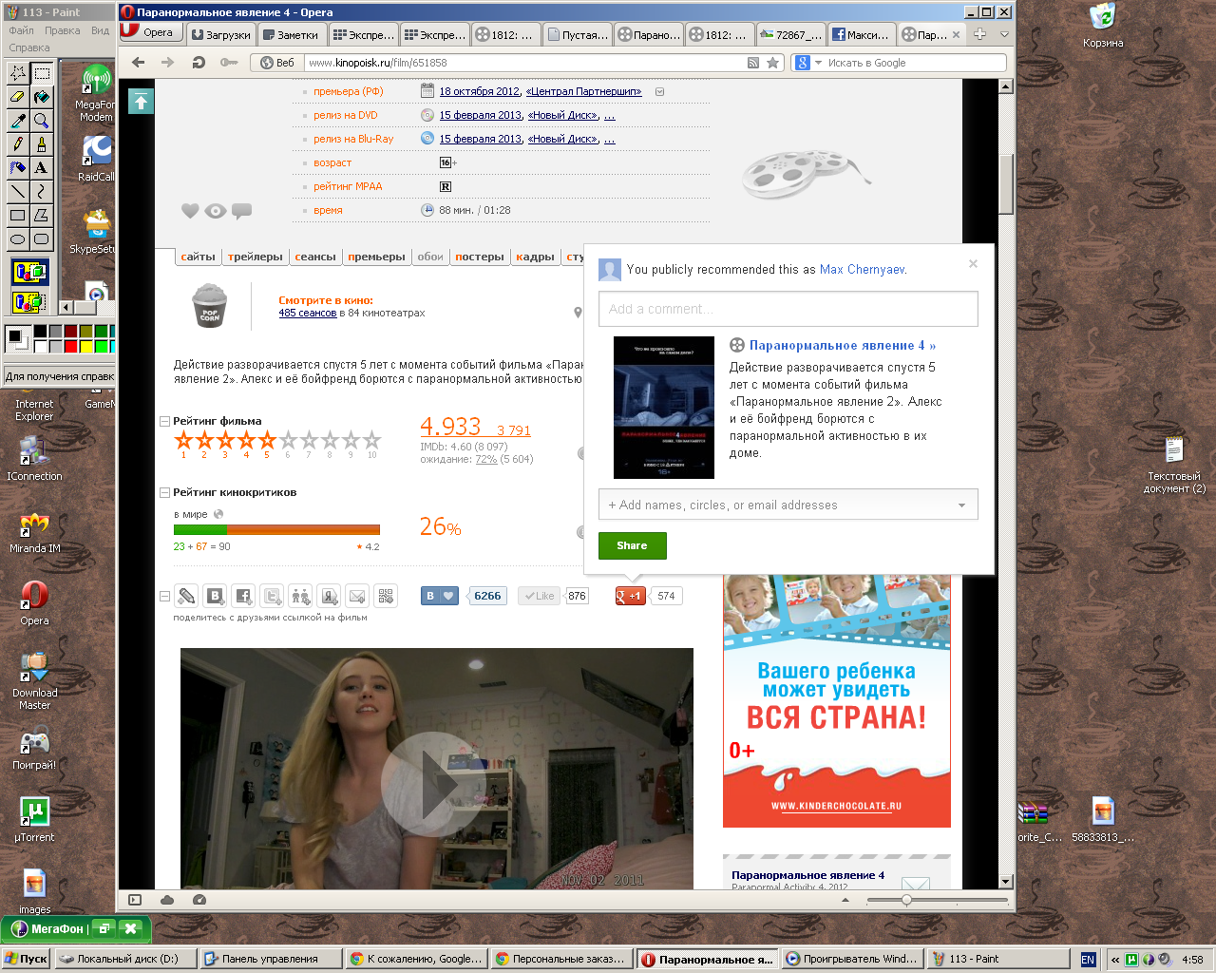Click the Add a comment field
Viewport: 1216px width, 973px height.
788,309
